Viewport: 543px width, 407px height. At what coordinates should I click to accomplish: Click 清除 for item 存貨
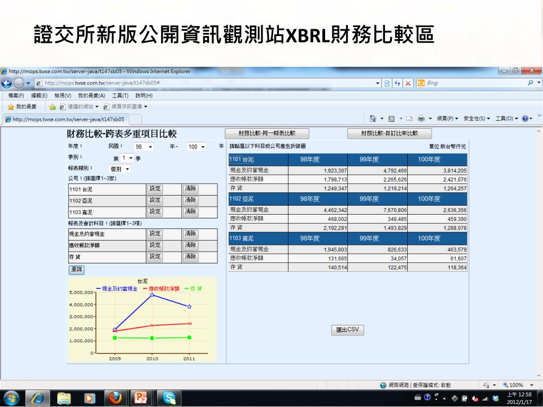tap(190, 257)
